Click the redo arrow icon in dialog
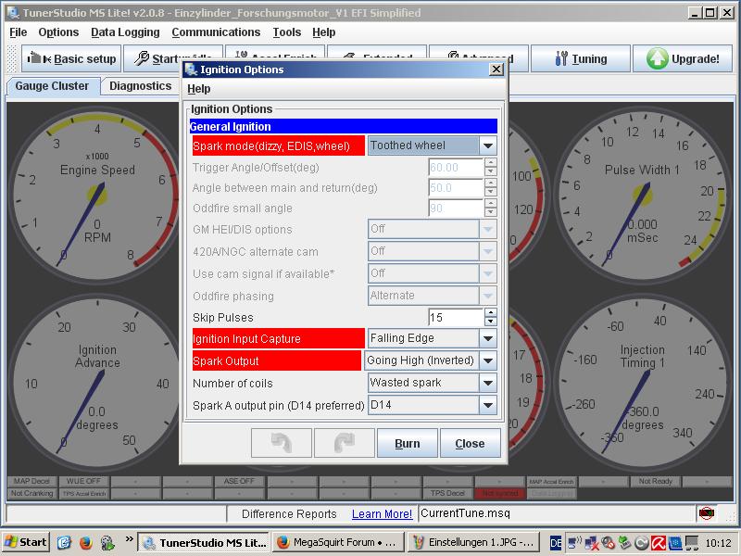The width and height of the screenshot is (741, 556). [x=344, y=443]
